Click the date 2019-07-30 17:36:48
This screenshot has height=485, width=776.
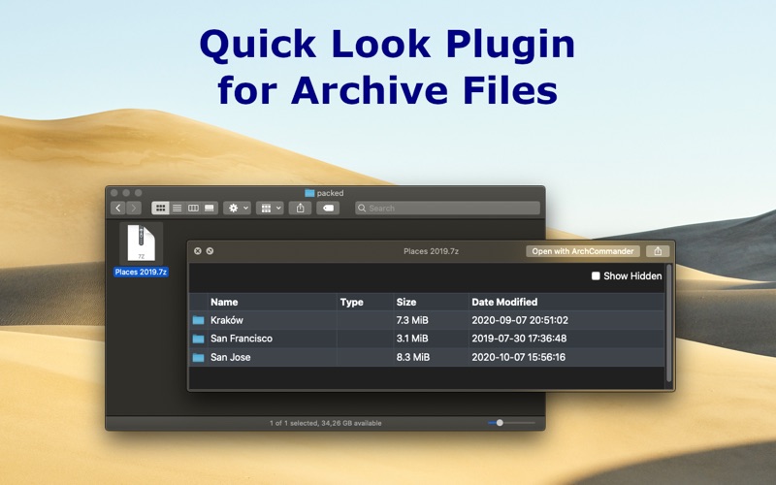coord(519,339)
